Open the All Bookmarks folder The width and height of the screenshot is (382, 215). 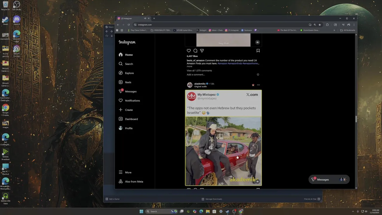coord(348,30)
